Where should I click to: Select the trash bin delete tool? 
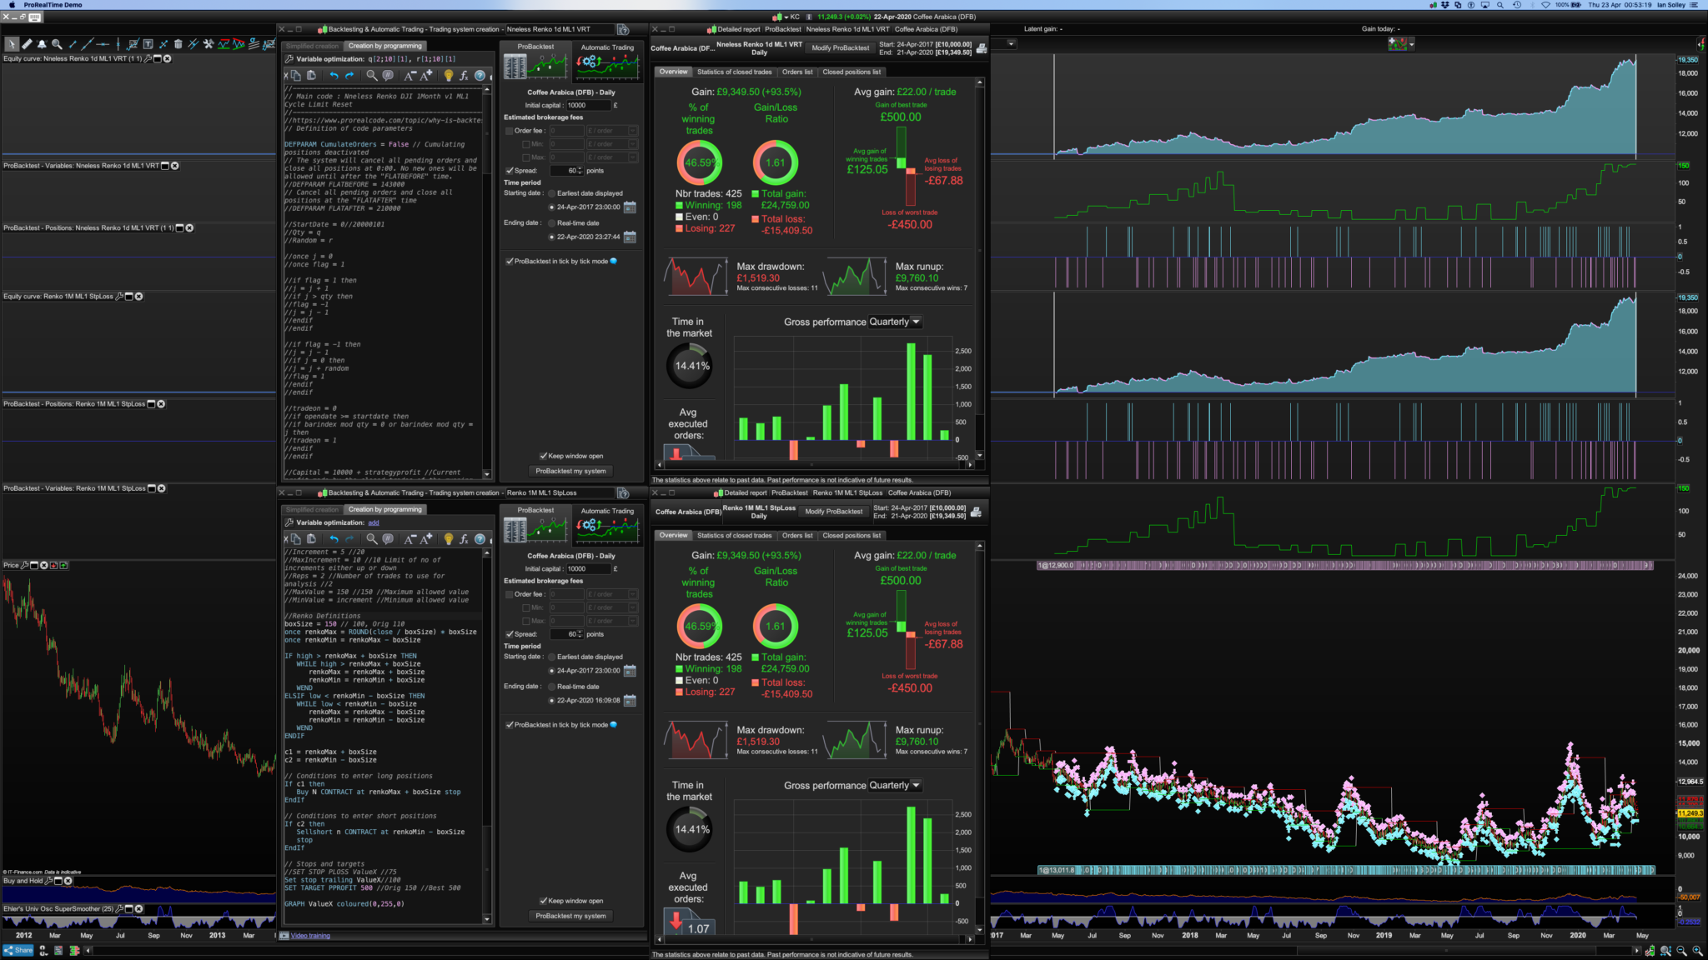click(x=178, y=44)
